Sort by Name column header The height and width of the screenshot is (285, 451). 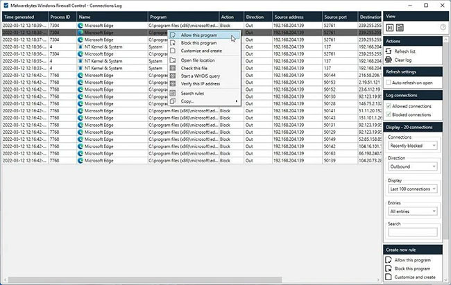tap(112, 17)
